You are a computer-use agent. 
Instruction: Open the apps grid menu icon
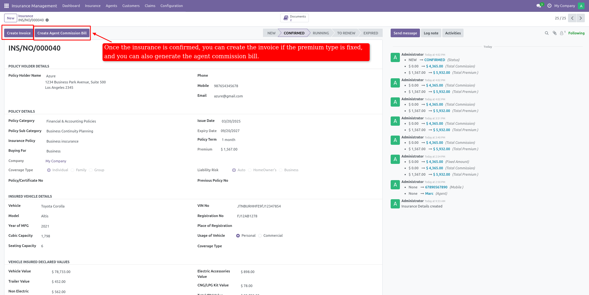6,6
